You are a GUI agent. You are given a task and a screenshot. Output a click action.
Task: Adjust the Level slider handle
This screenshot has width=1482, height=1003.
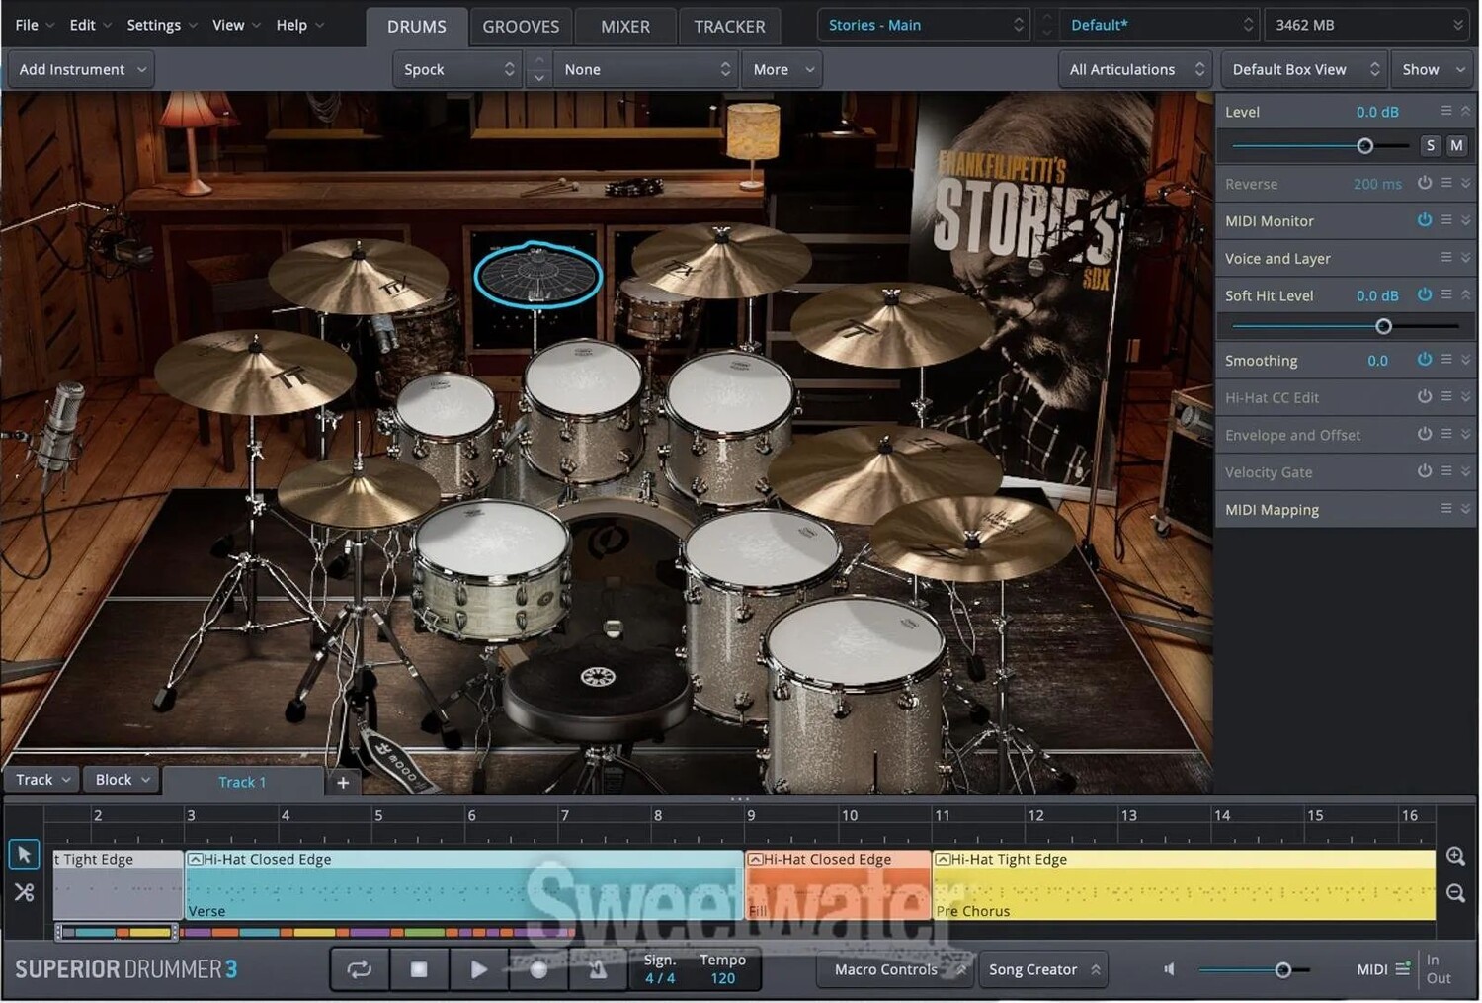point(1365,146)
